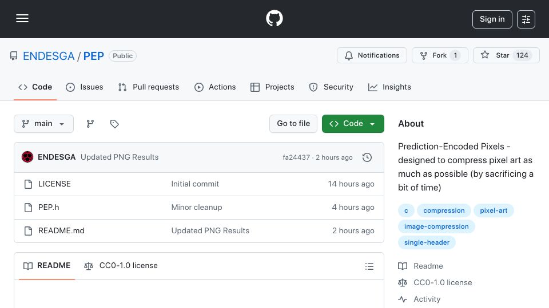Click the ENDESGA avatar in commit row
Screen dimensions: 549x308
(27, 157)
